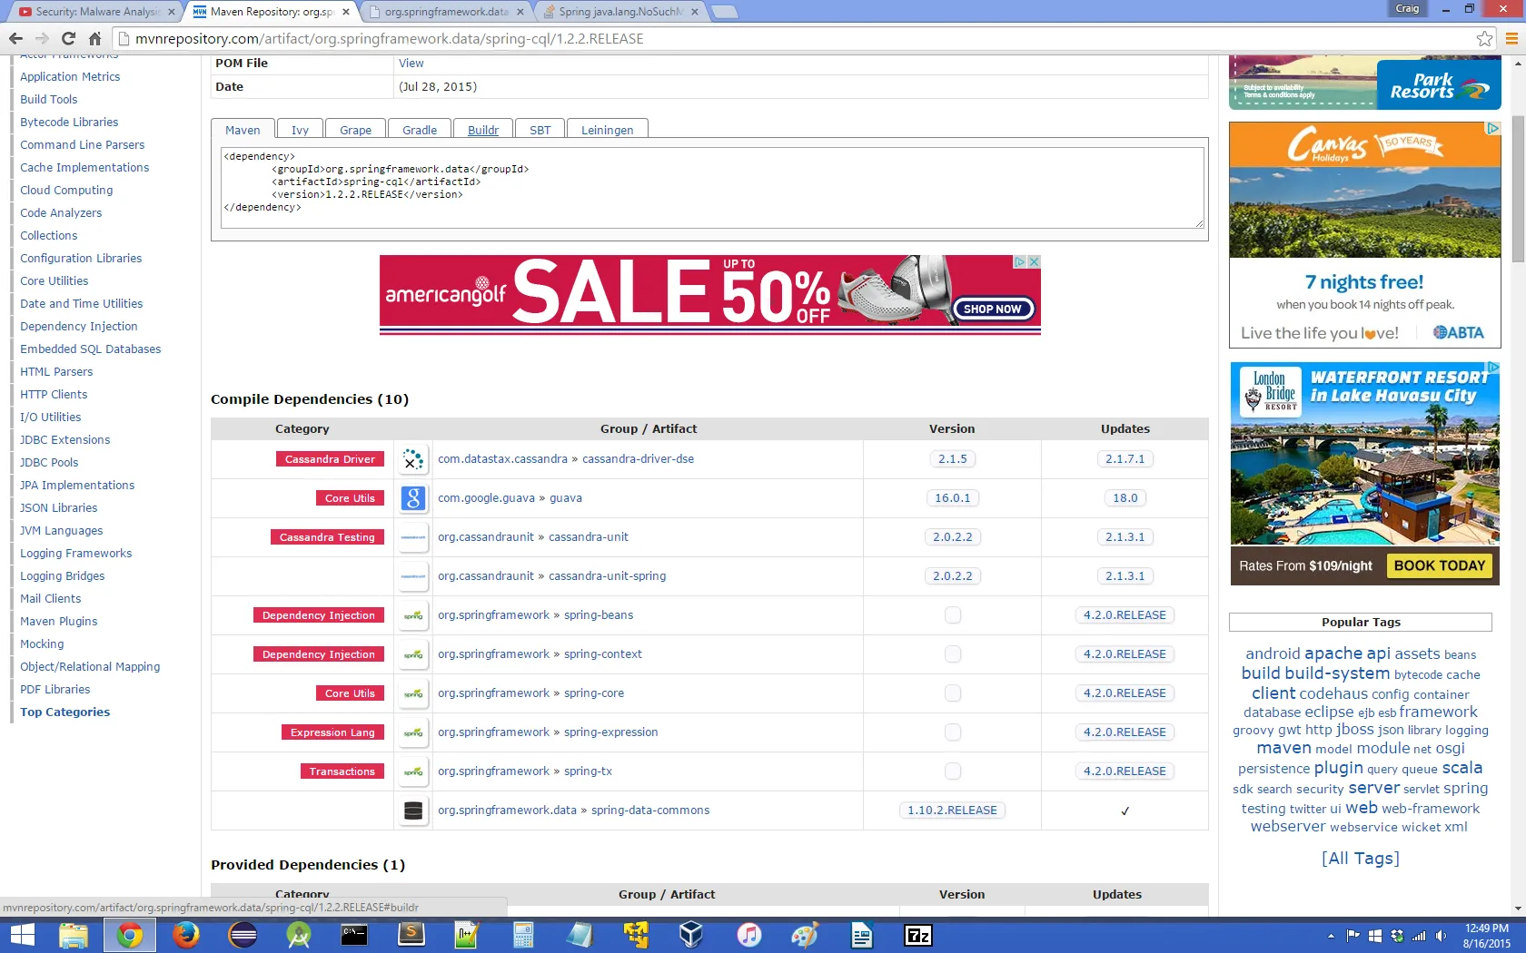Launch Firefox from the taskbar
The width and height of the screenshot is (1526, 953).
coord(185,935)
